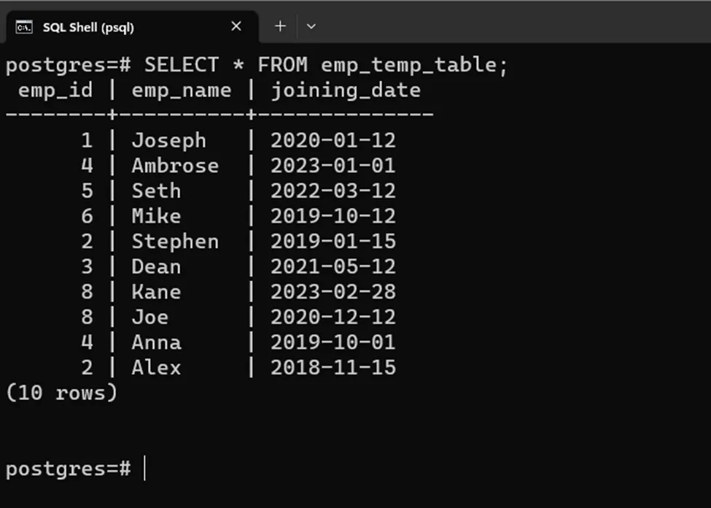Click the name Stephen in results
The width and height of the screenshot is (711, 508).
tap(175, 242)
